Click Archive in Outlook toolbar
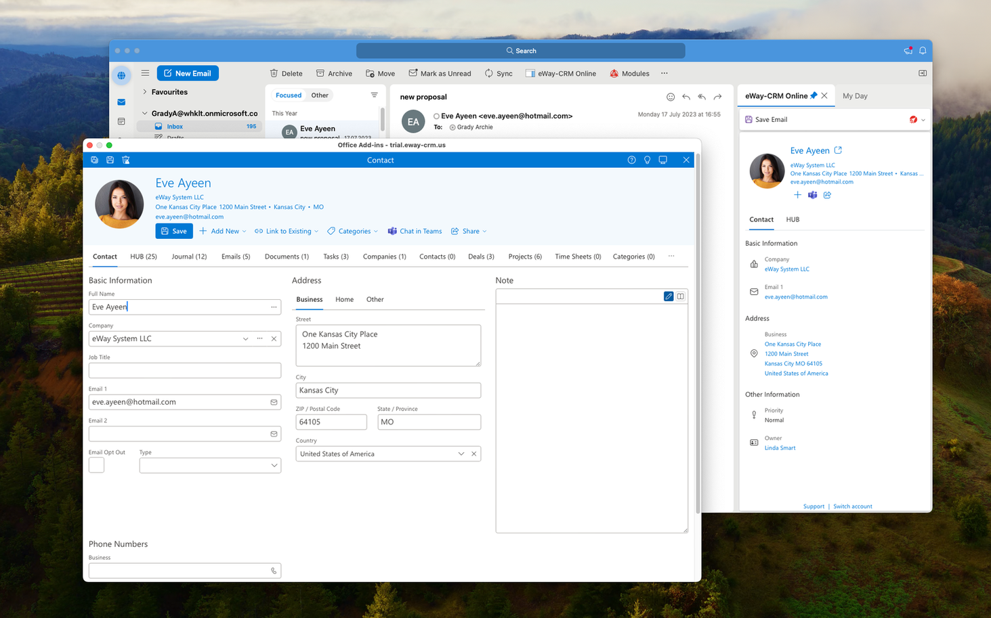The width and height of the screenshot is (991, 618). 334,74
